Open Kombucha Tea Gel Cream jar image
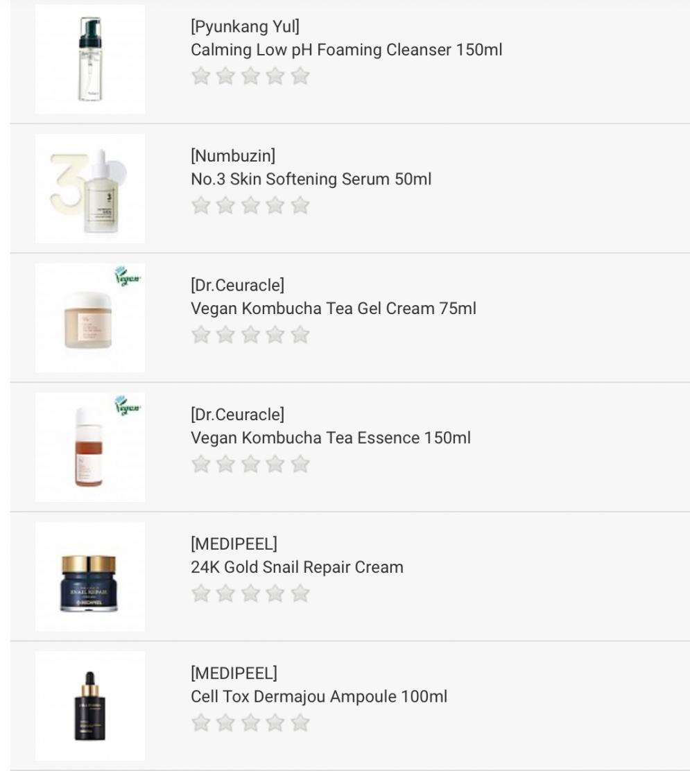 pos(90,318)
